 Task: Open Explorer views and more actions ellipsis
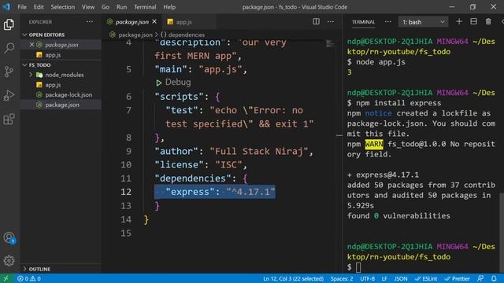click(x=90, y=22)
